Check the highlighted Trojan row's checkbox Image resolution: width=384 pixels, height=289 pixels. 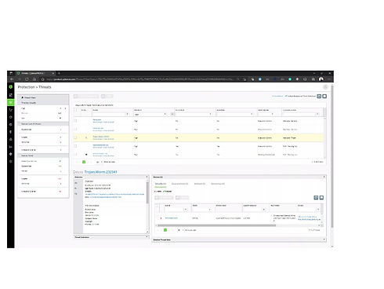[x=75, y=137]
